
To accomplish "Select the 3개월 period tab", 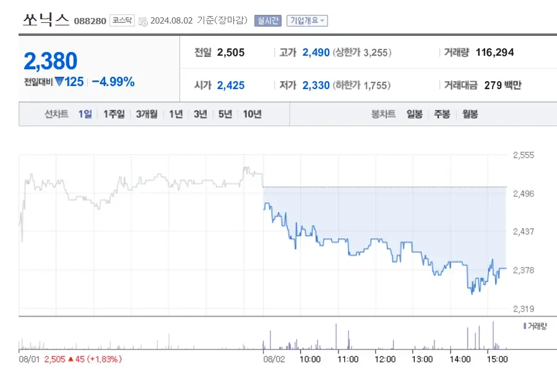I will pyautogui.click(x=147, y=114).
